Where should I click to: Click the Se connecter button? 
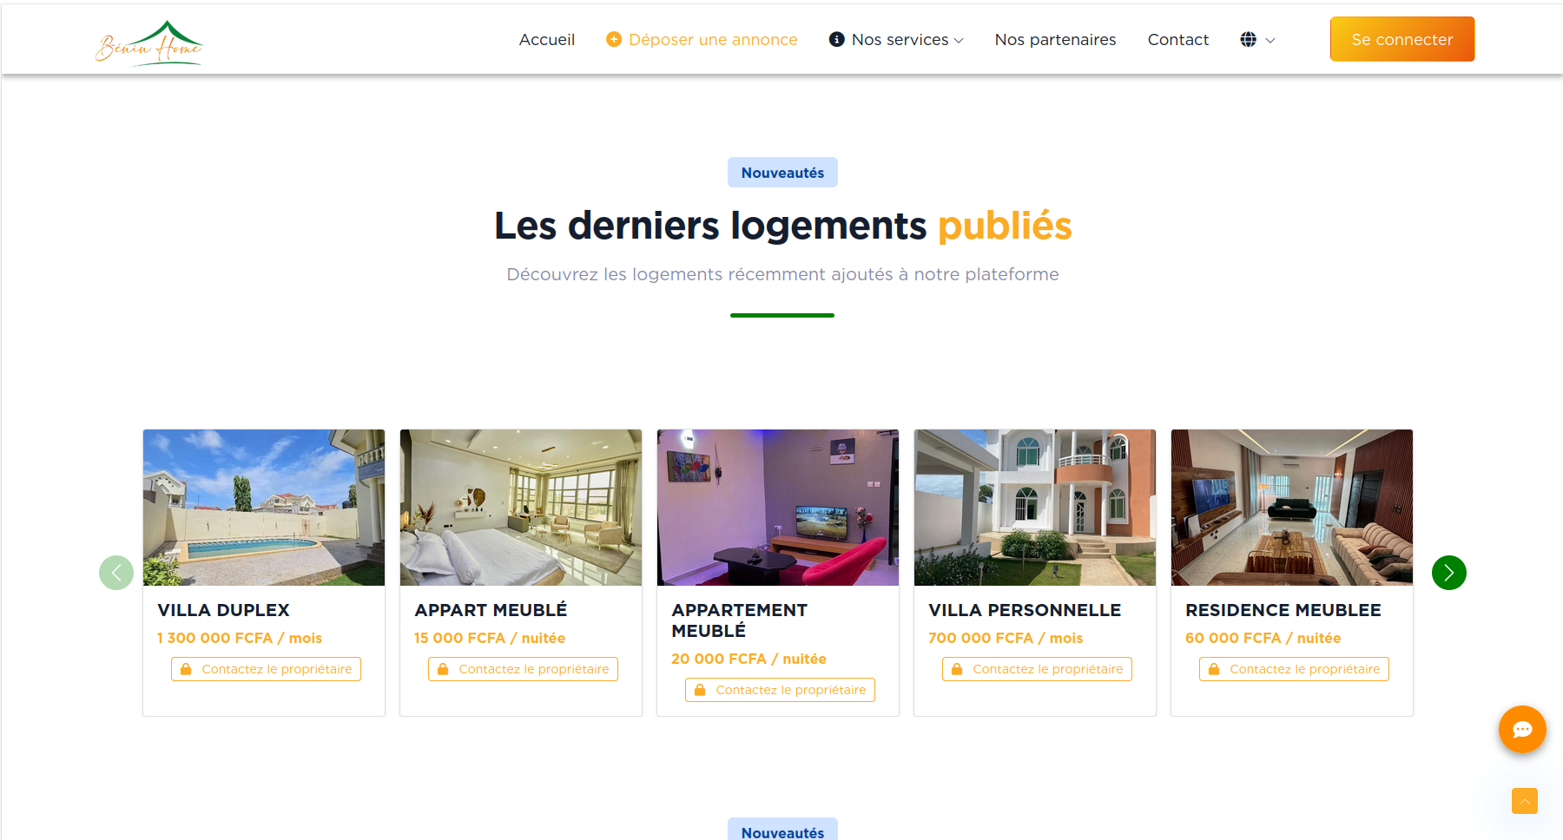coord(1402,39)
